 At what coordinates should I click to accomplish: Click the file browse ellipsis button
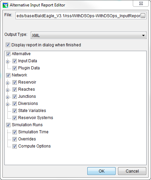pos(143,16)
